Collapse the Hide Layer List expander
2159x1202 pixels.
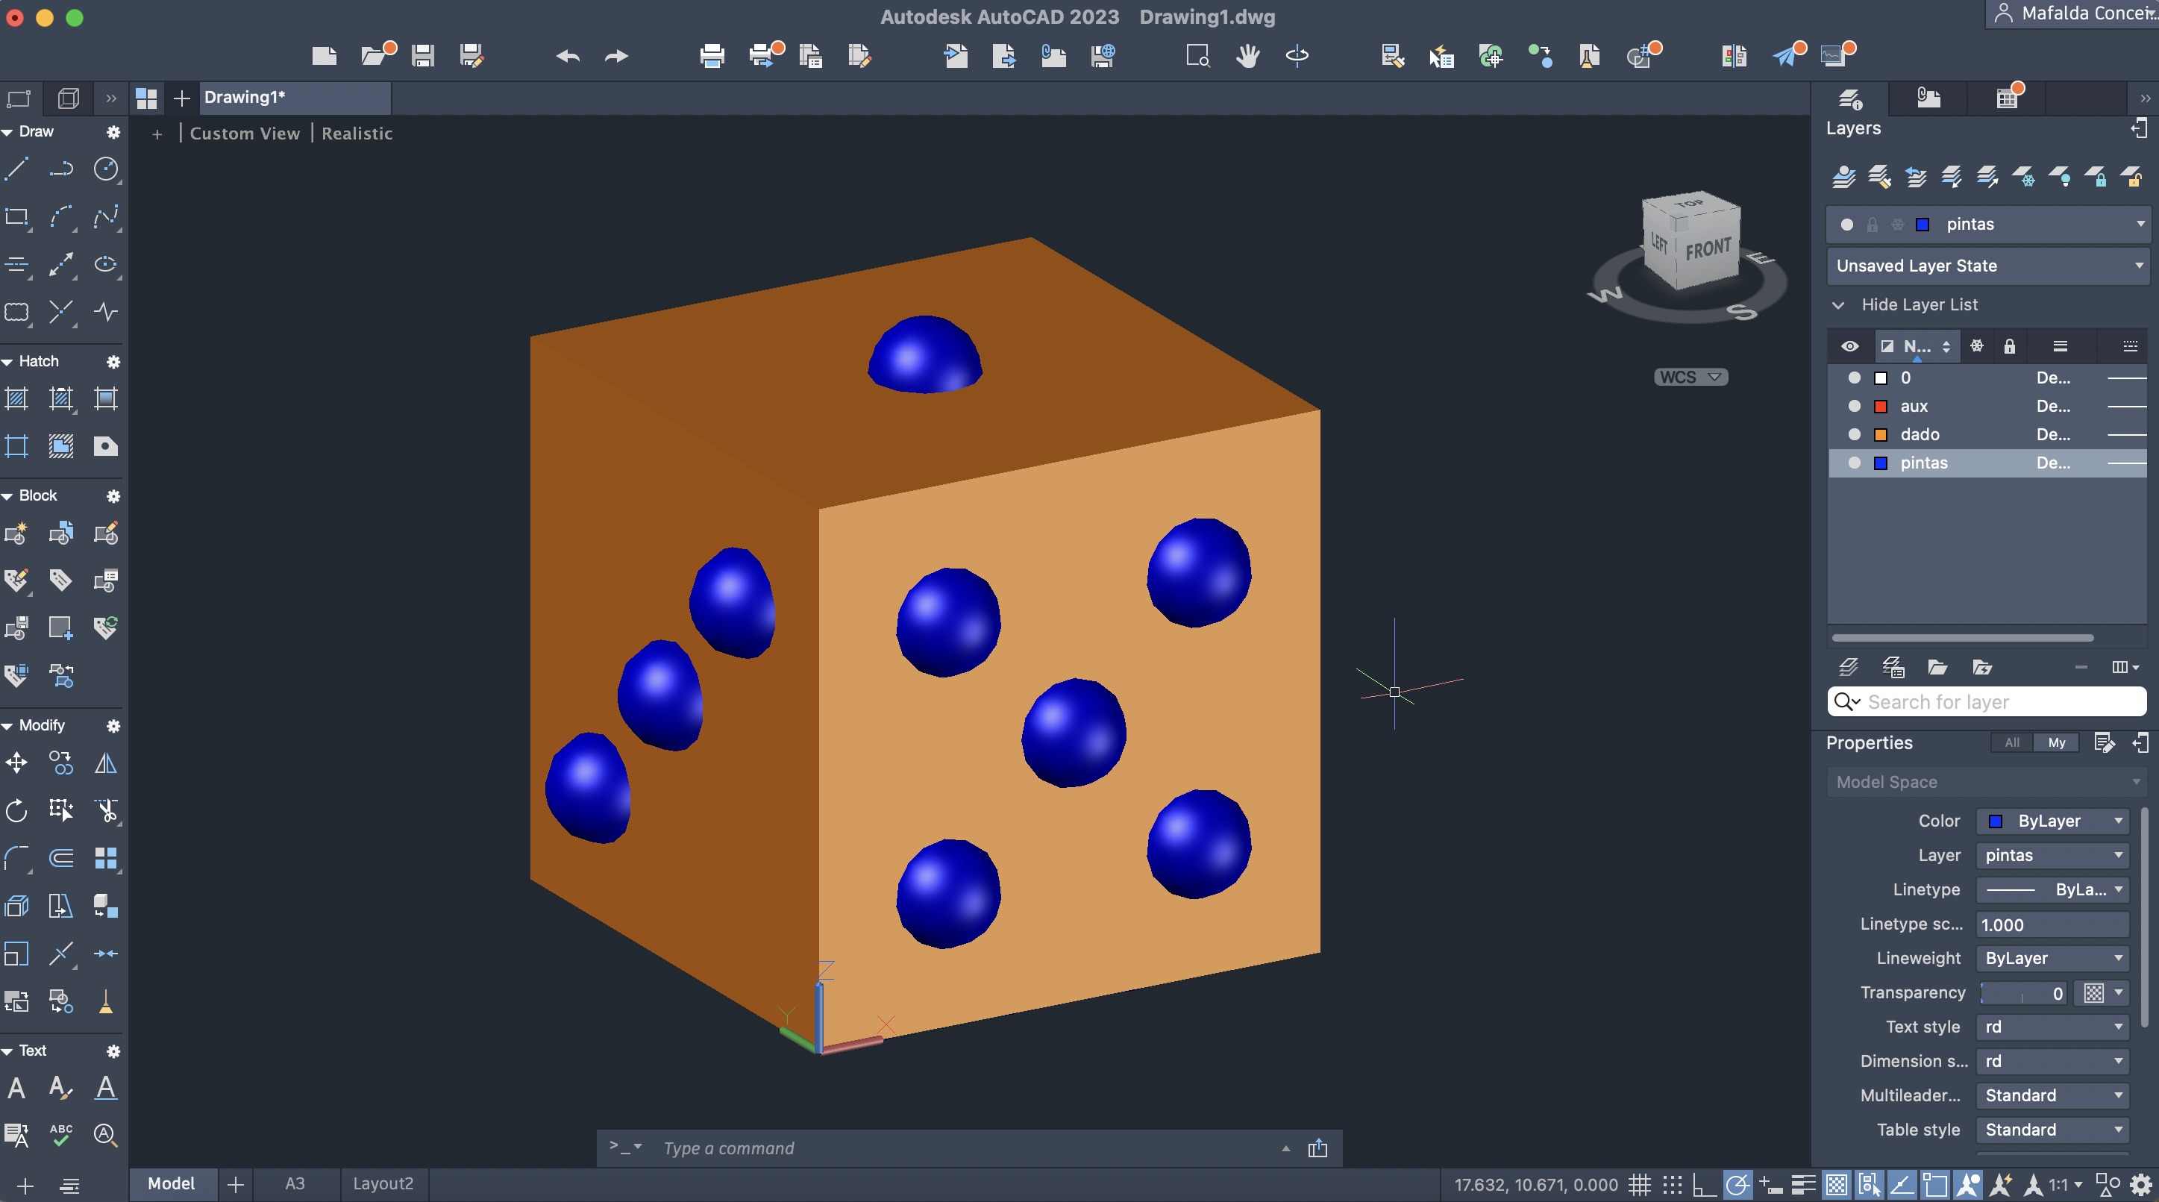click(1839, 305)
